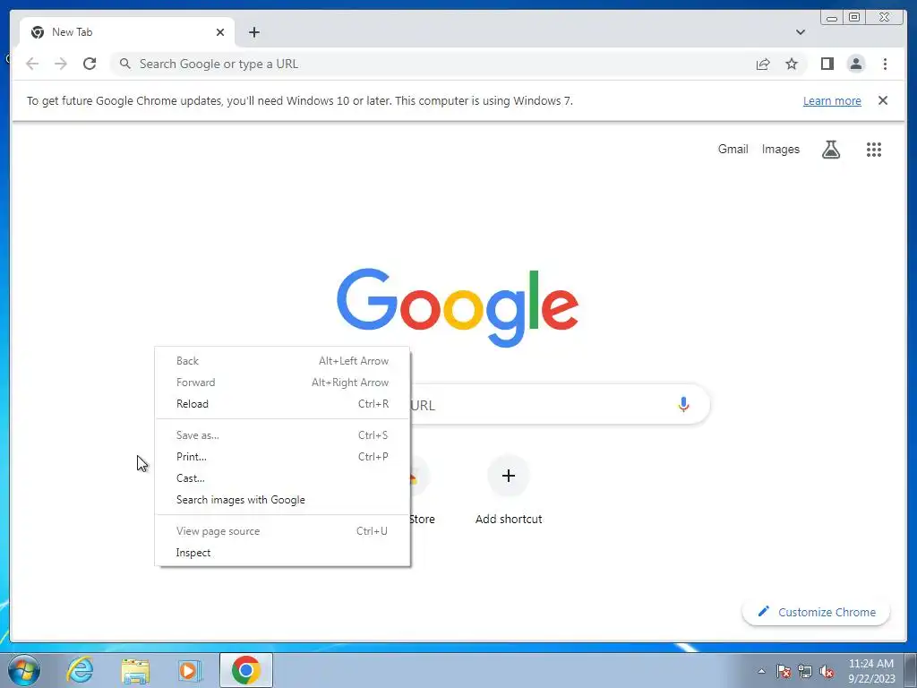
Task: Open the Gmail link
Action: pos(733,150)
